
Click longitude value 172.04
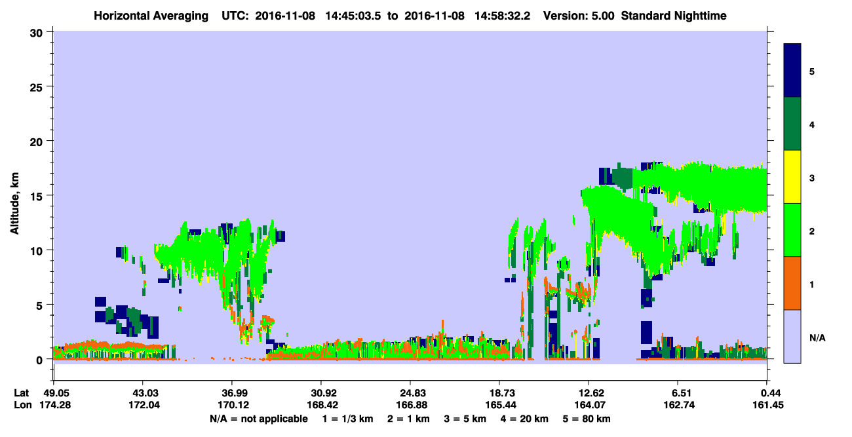pos(143,405)
